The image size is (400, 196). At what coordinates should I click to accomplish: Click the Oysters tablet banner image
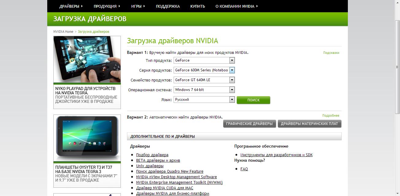click(87, 138)
